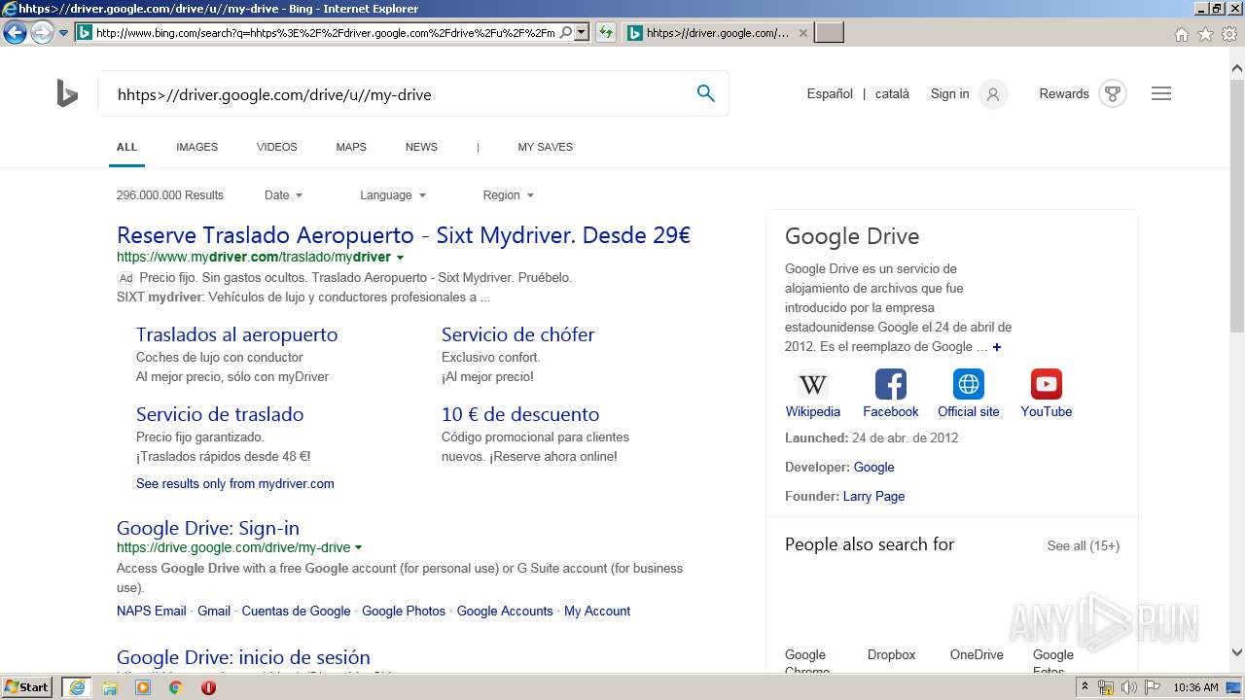This screenshot has width=1245, height=700.
Task: Open the Gmail sublink
Action: click(214, 611)
